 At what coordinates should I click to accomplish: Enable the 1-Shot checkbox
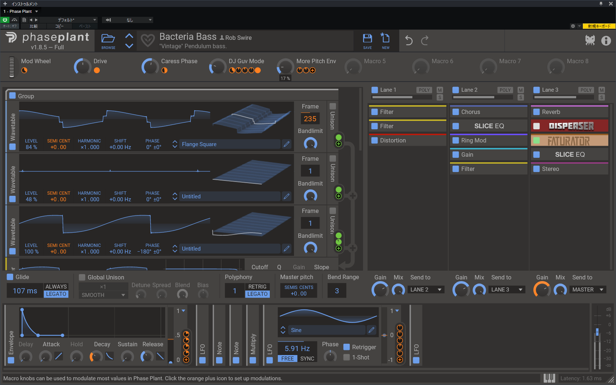click(347, 357)
